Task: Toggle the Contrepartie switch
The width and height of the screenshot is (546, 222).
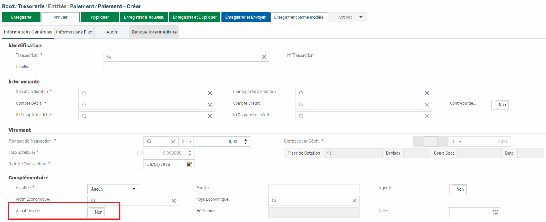Action: click(x=500, y=105)
